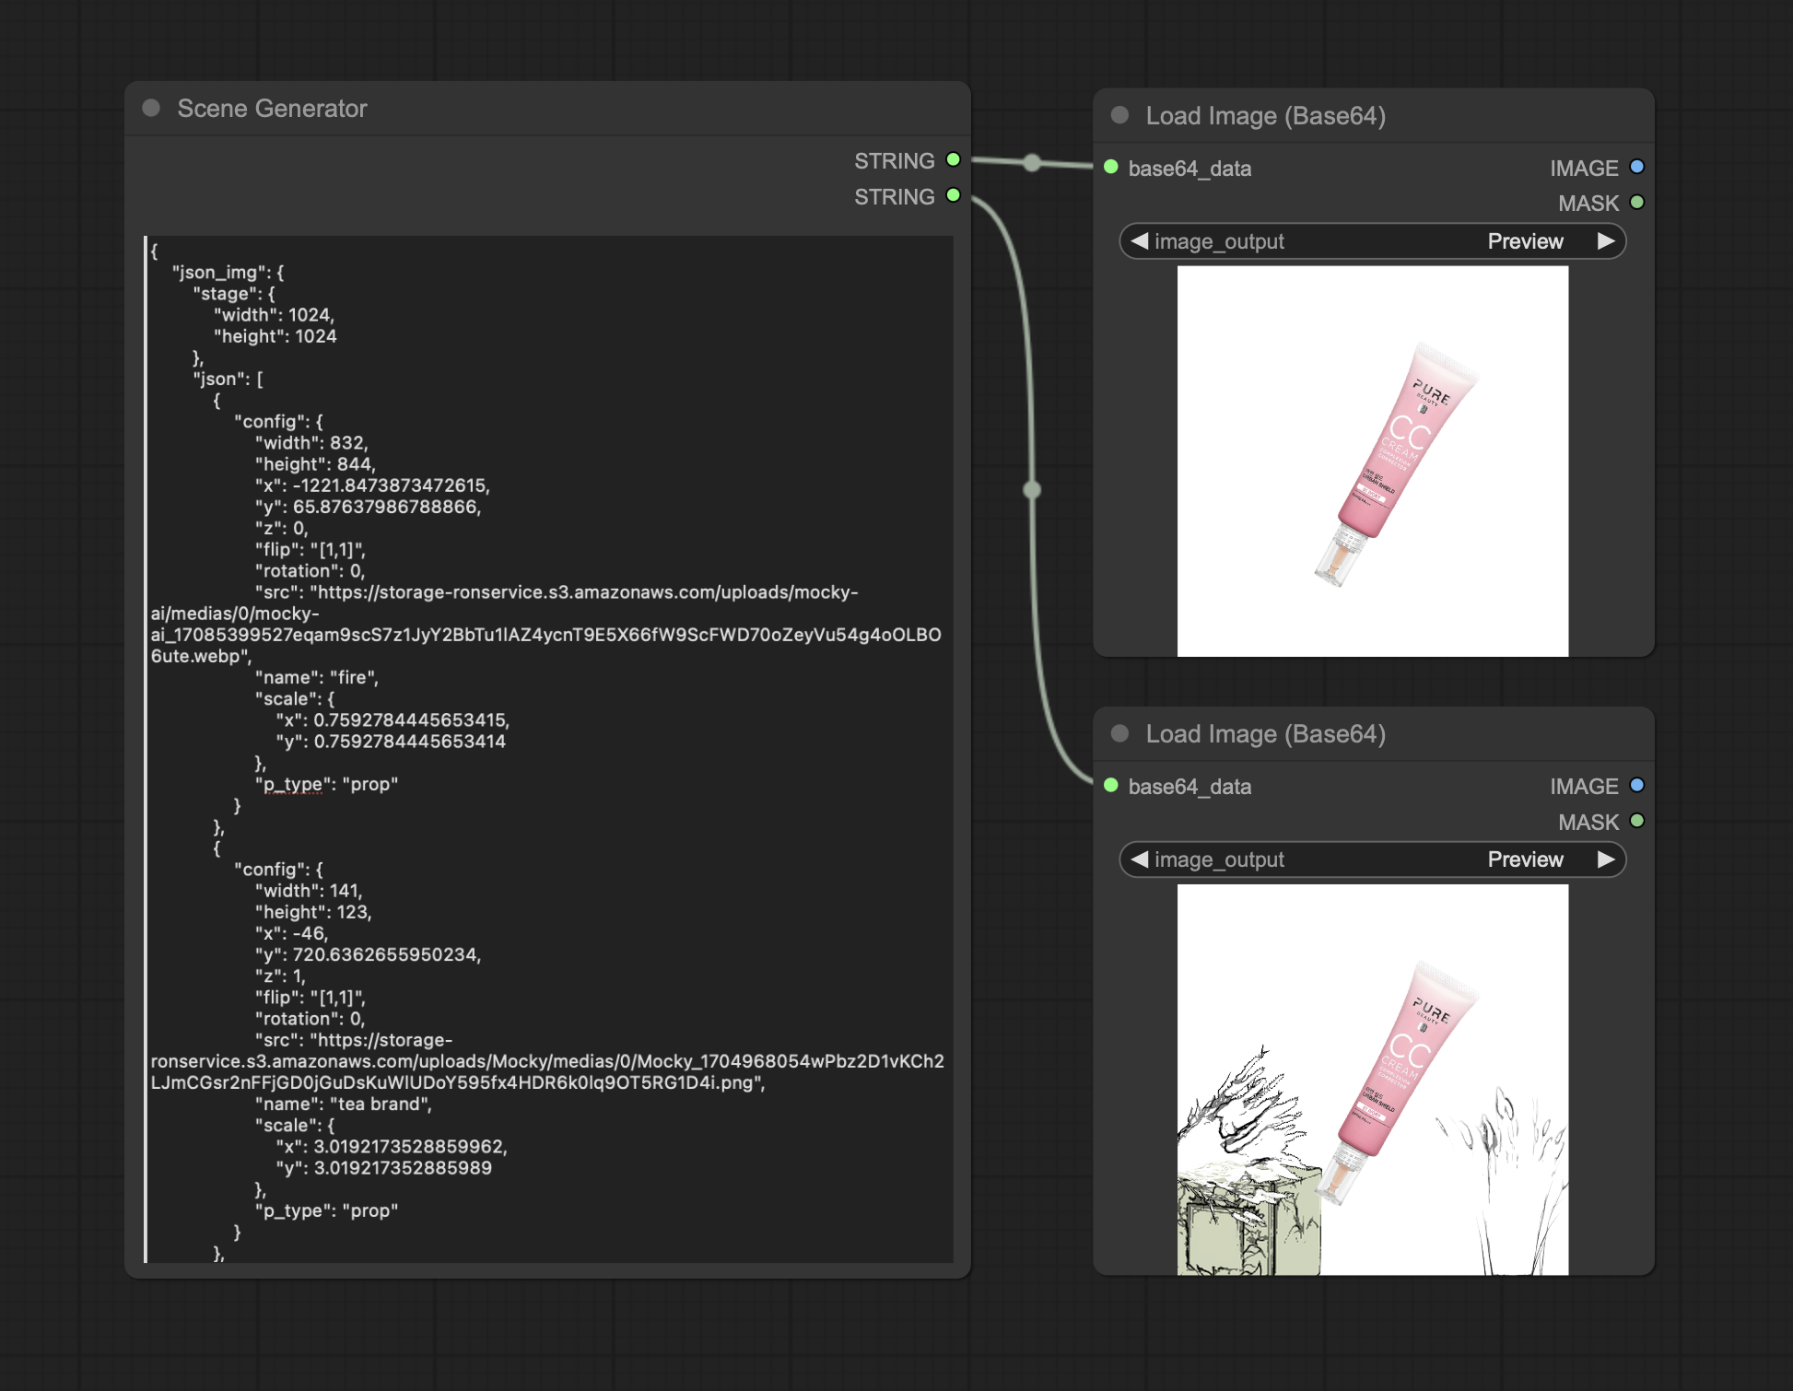Click upper node MASK output socket
Image resolution: width=1793 pixels, height=1391 pixels.
click(x=1637, y=203)
